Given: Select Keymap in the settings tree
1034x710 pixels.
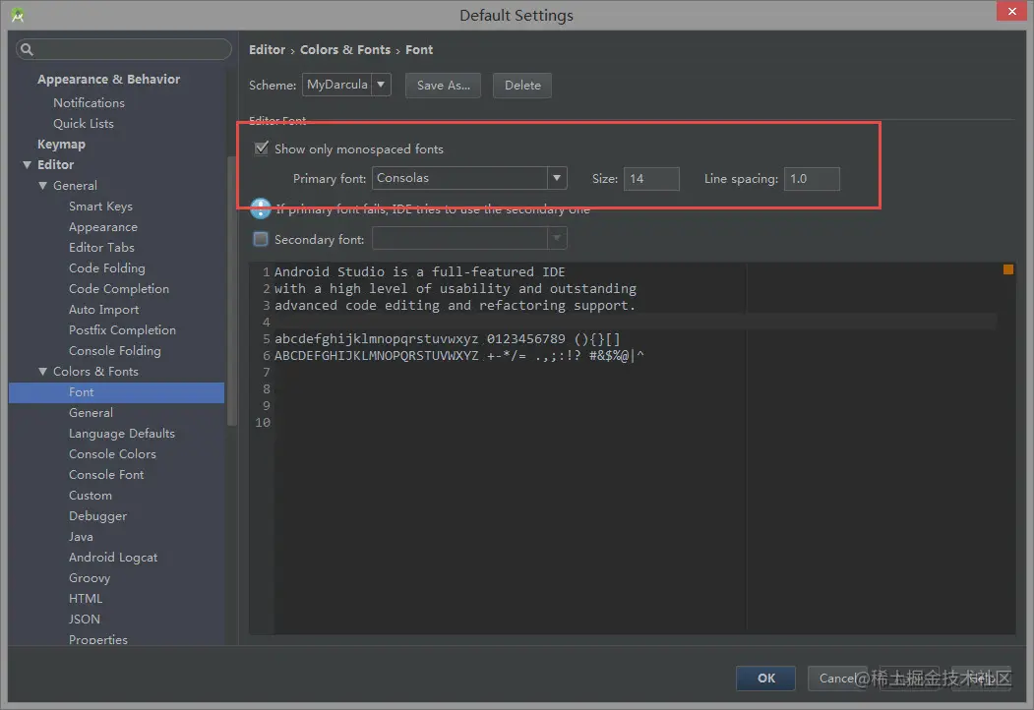Looking at the screenshot, I should click(x=61, y=145).
